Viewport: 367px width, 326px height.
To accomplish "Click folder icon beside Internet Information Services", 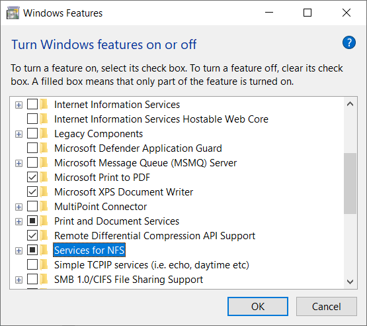I will click(44, 105).
